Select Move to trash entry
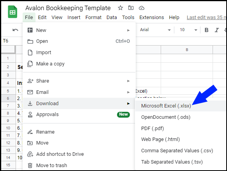The width and height of the screenshot is (227, 171). click(x=79, y=166)
